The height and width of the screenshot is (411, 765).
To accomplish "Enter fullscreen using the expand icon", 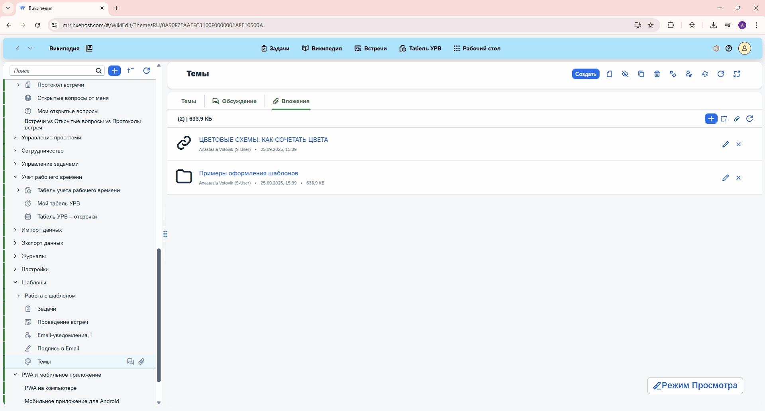I will click(737, 74).
